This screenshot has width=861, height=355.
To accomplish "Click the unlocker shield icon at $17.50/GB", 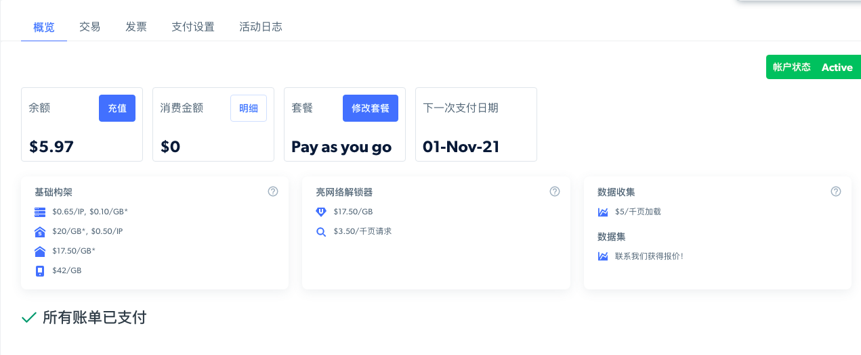I will pos(321,212).
